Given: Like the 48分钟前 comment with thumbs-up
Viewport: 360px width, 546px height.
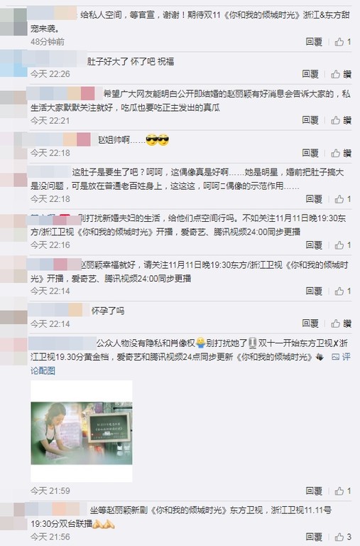Looking at the screenshot, I should (343, 42).
